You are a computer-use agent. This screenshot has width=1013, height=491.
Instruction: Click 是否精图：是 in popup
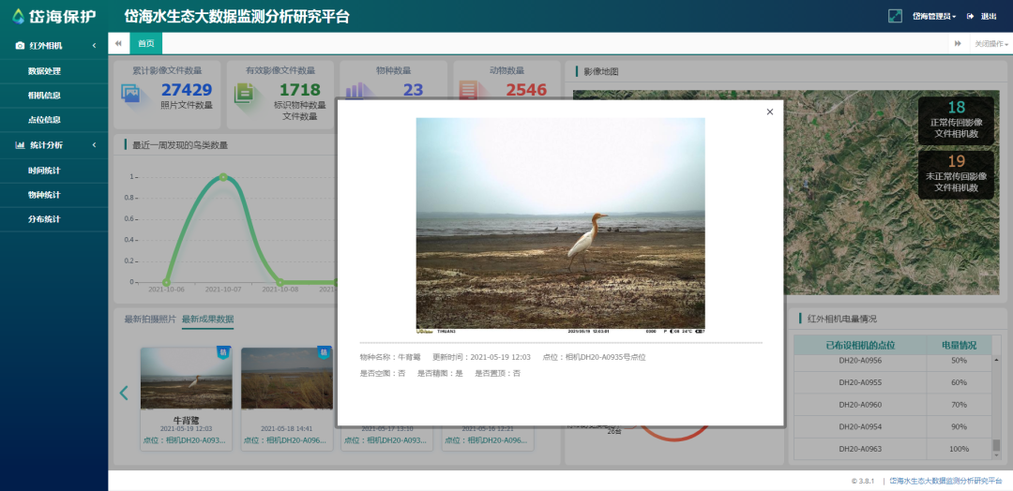pos(440,374)
